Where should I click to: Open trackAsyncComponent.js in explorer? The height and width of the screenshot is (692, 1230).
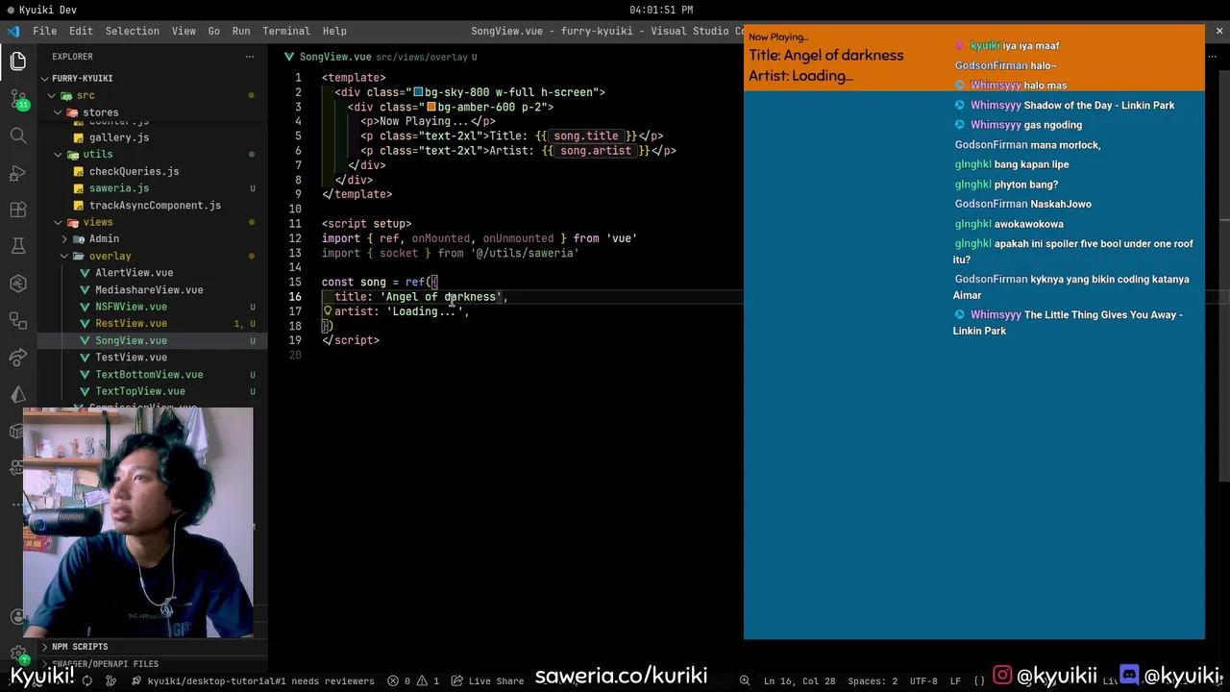coord(155,205)
